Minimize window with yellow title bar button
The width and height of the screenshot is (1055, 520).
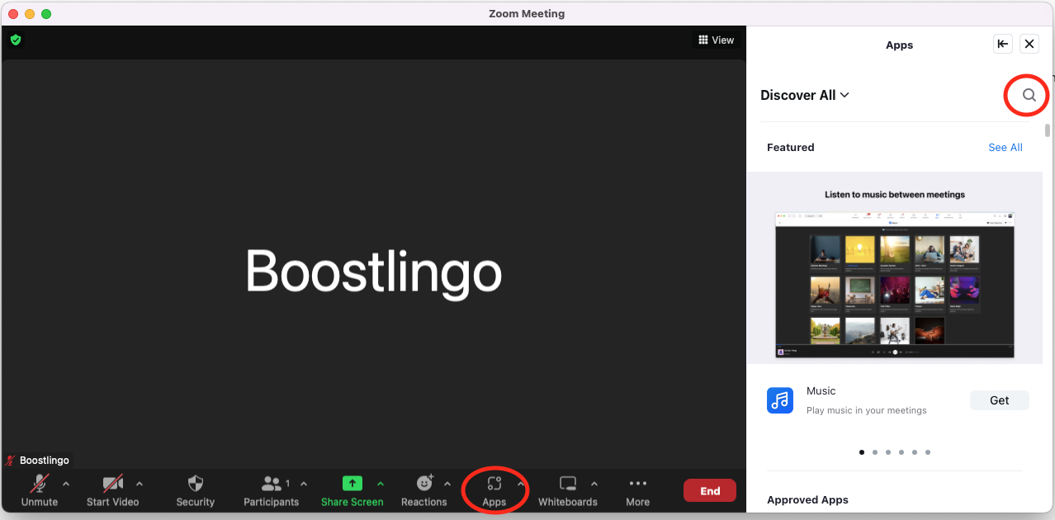30,14
